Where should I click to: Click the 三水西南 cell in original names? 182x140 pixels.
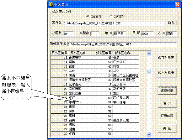(x=82, y=84)
